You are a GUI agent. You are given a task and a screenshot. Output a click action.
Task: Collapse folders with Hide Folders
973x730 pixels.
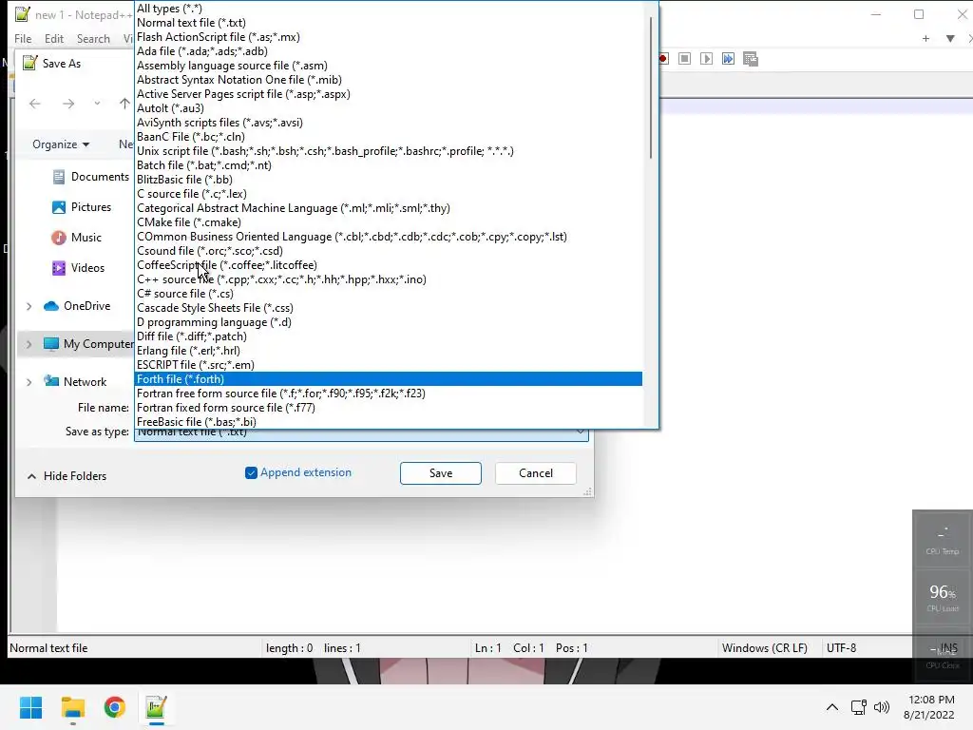(x=67, y=476)
